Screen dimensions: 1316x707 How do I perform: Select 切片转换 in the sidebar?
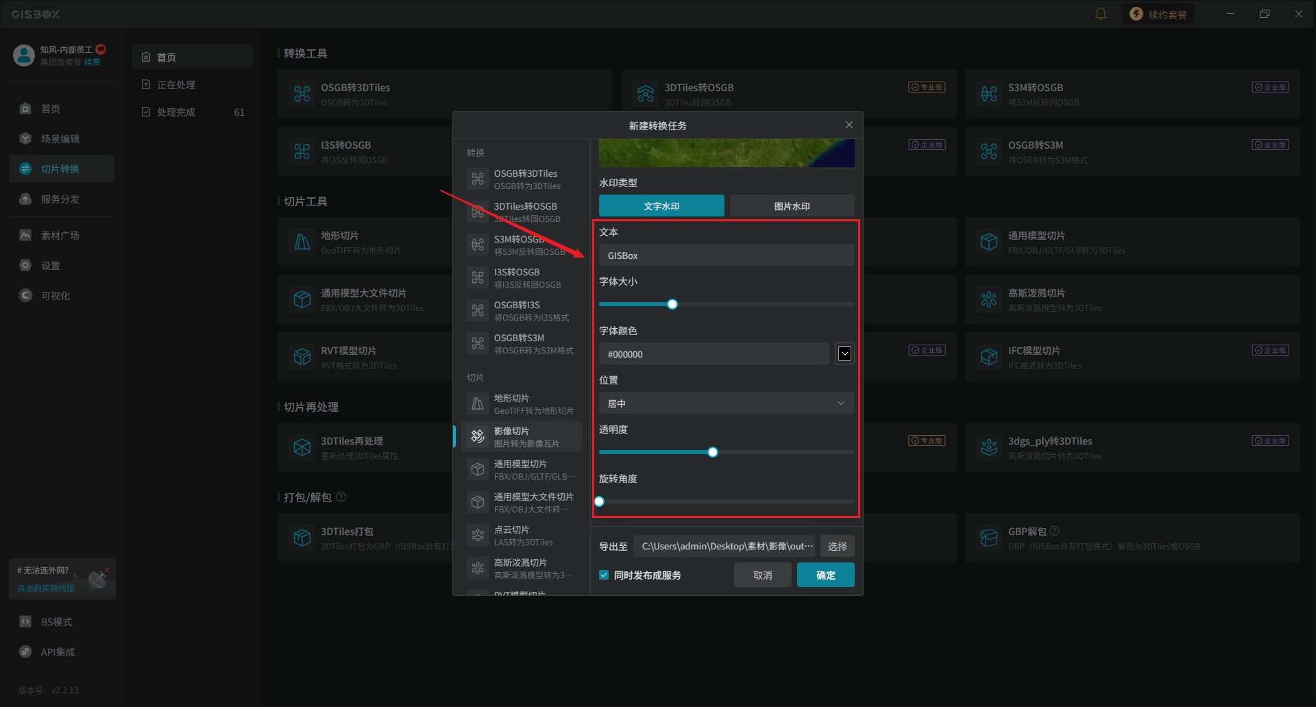(62, 169)
